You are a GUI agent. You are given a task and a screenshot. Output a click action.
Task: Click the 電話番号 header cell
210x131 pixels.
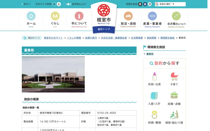coord(87,113)
